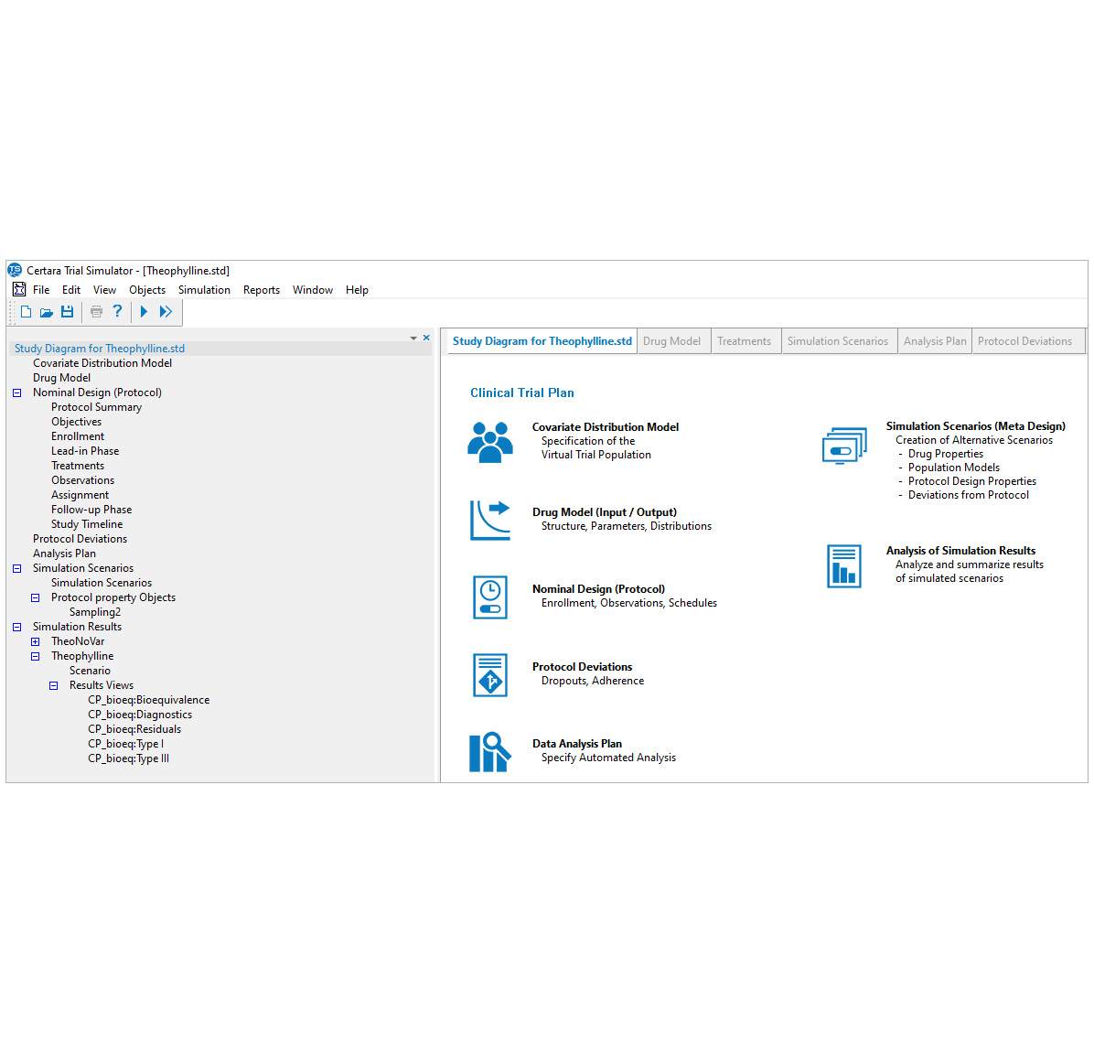Click the double-arrow Run all icon
This screenshot has height=1043, width=1094.
pyautogui.click(x=166, y=312)
